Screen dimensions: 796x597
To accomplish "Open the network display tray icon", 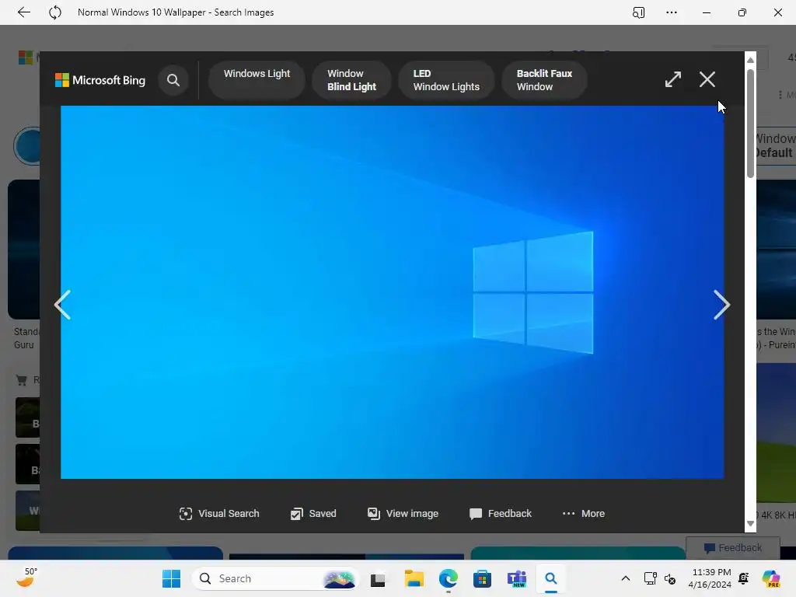I will pyautogui.click(x=650, y=578).
